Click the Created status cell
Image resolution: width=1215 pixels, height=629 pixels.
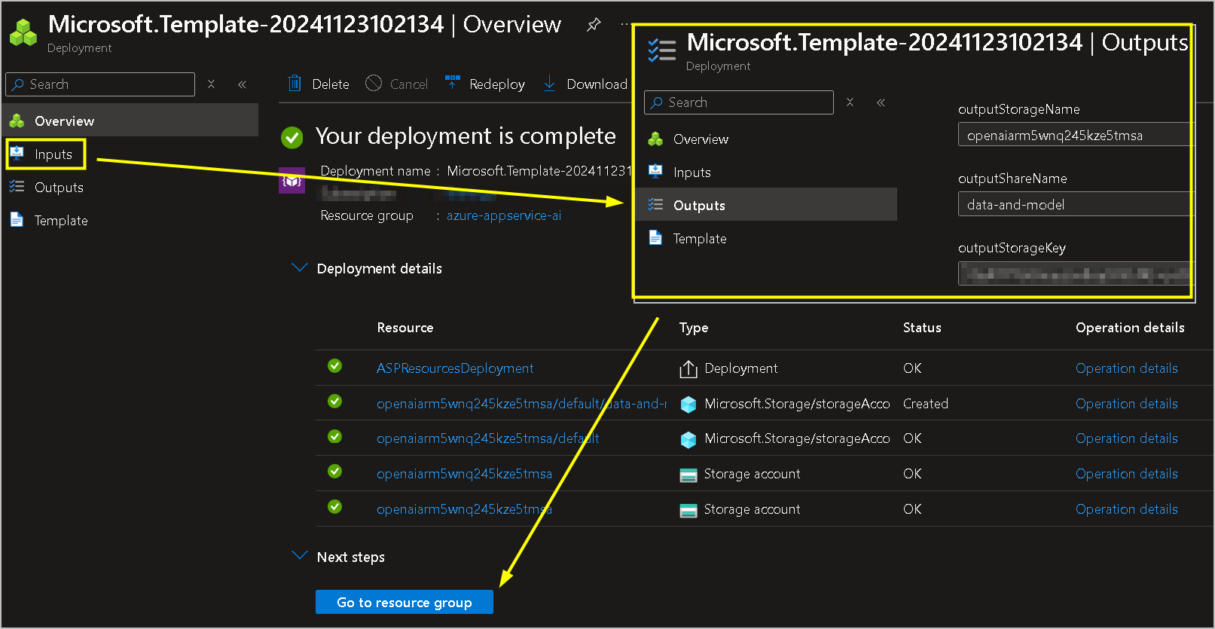pyautogui.click(x=926, y=404)
